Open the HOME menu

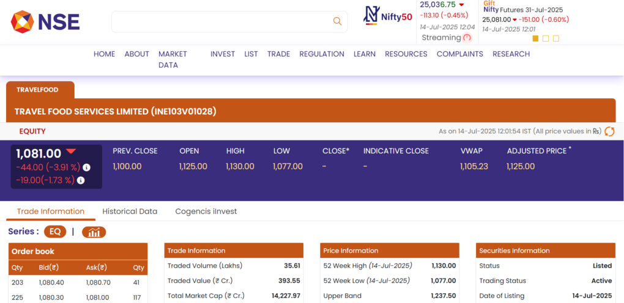click(x=104, y=54)
